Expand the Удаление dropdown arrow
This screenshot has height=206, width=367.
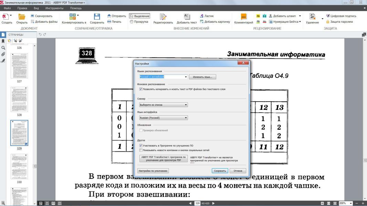[x=323, y=19]
